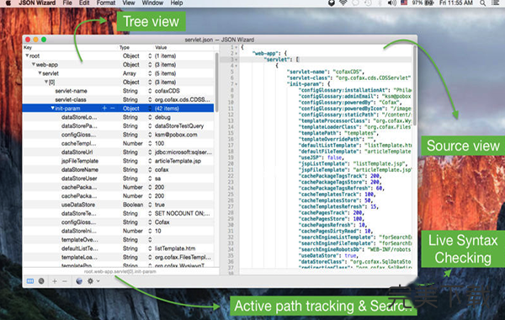
Task: Click value 'cofaxCDS' in tree
Action: point(167,91)
